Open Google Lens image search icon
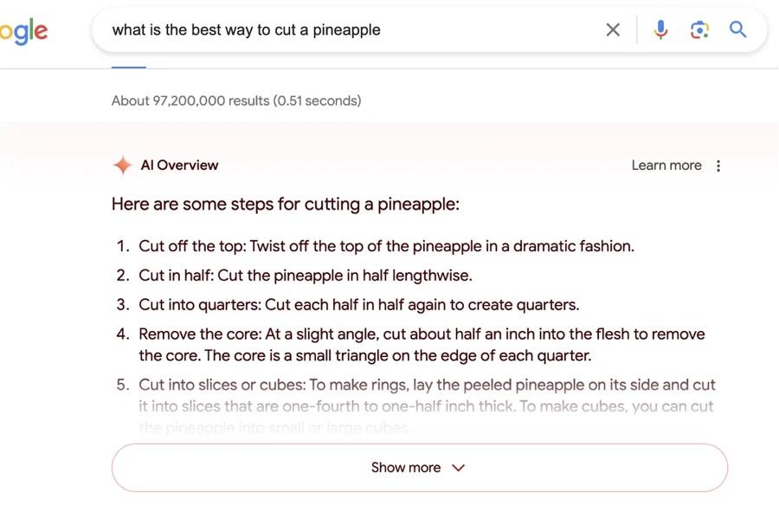Image resolution: width=779 pixels, height=506 pixels. pos(699,29)
